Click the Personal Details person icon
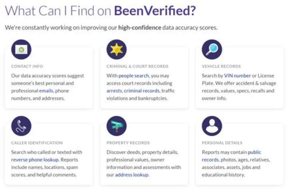 (x=212, y=126)
